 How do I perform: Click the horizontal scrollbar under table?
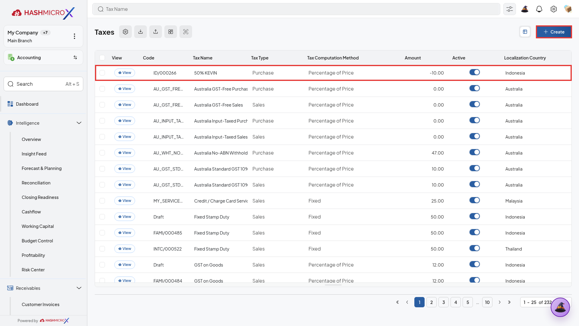(x=333, y=285)
